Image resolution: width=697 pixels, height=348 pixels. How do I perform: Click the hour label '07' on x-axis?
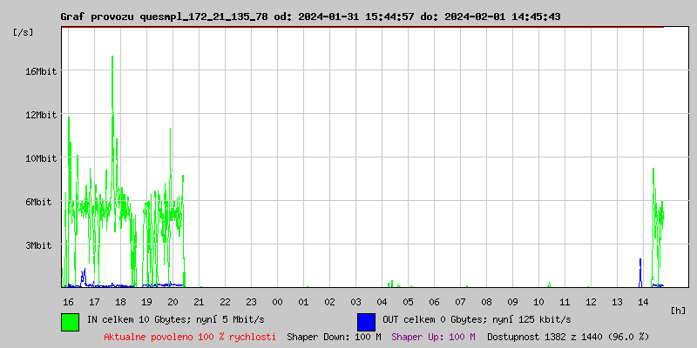point(460,302)
